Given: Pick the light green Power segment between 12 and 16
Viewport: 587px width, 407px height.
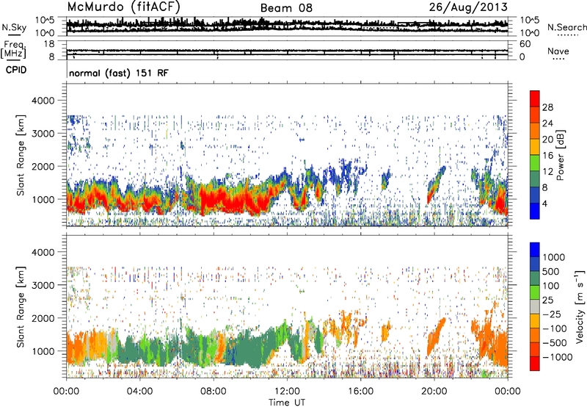Looking at the screenshot, I should click(535, 162).
